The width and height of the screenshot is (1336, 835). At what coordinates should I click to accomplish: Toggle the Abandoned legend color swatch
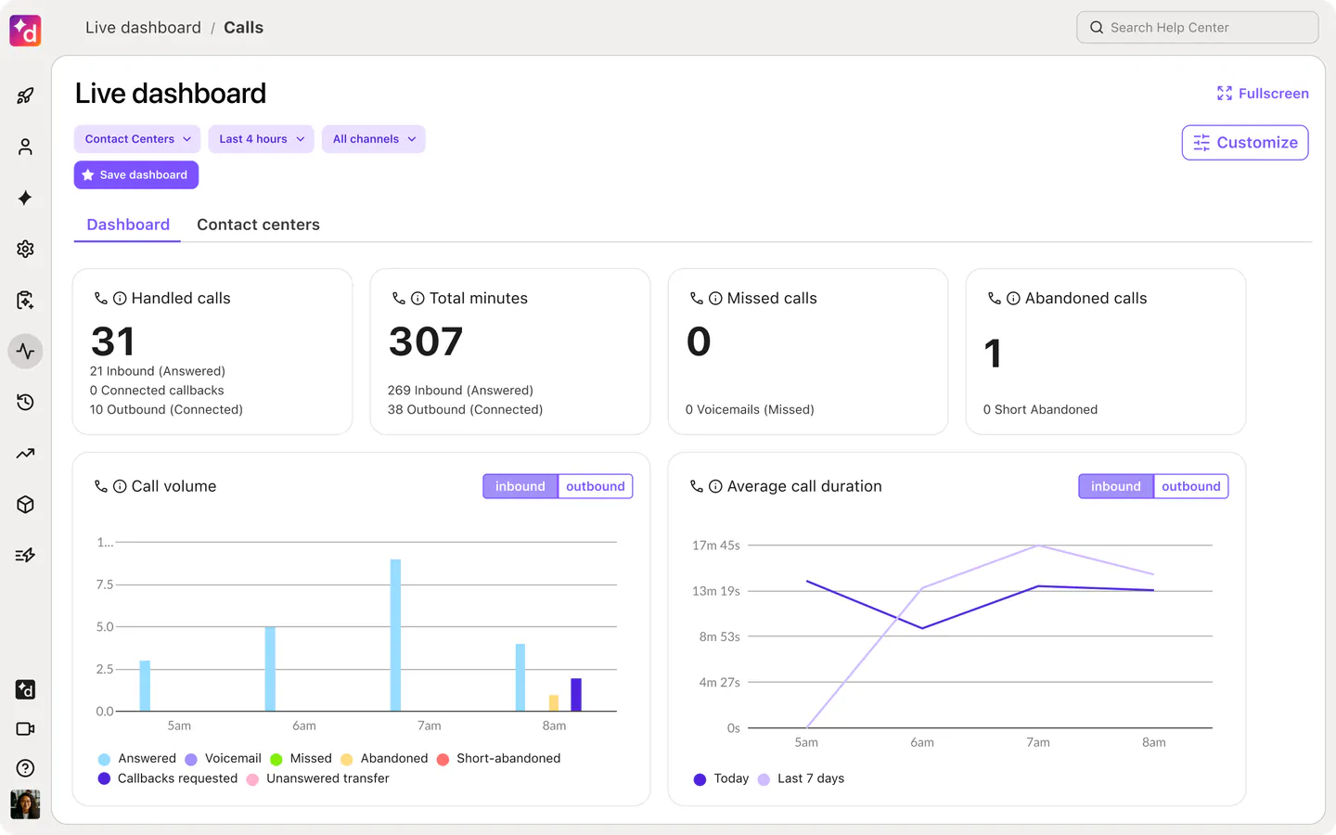click(x=347, y=760)
